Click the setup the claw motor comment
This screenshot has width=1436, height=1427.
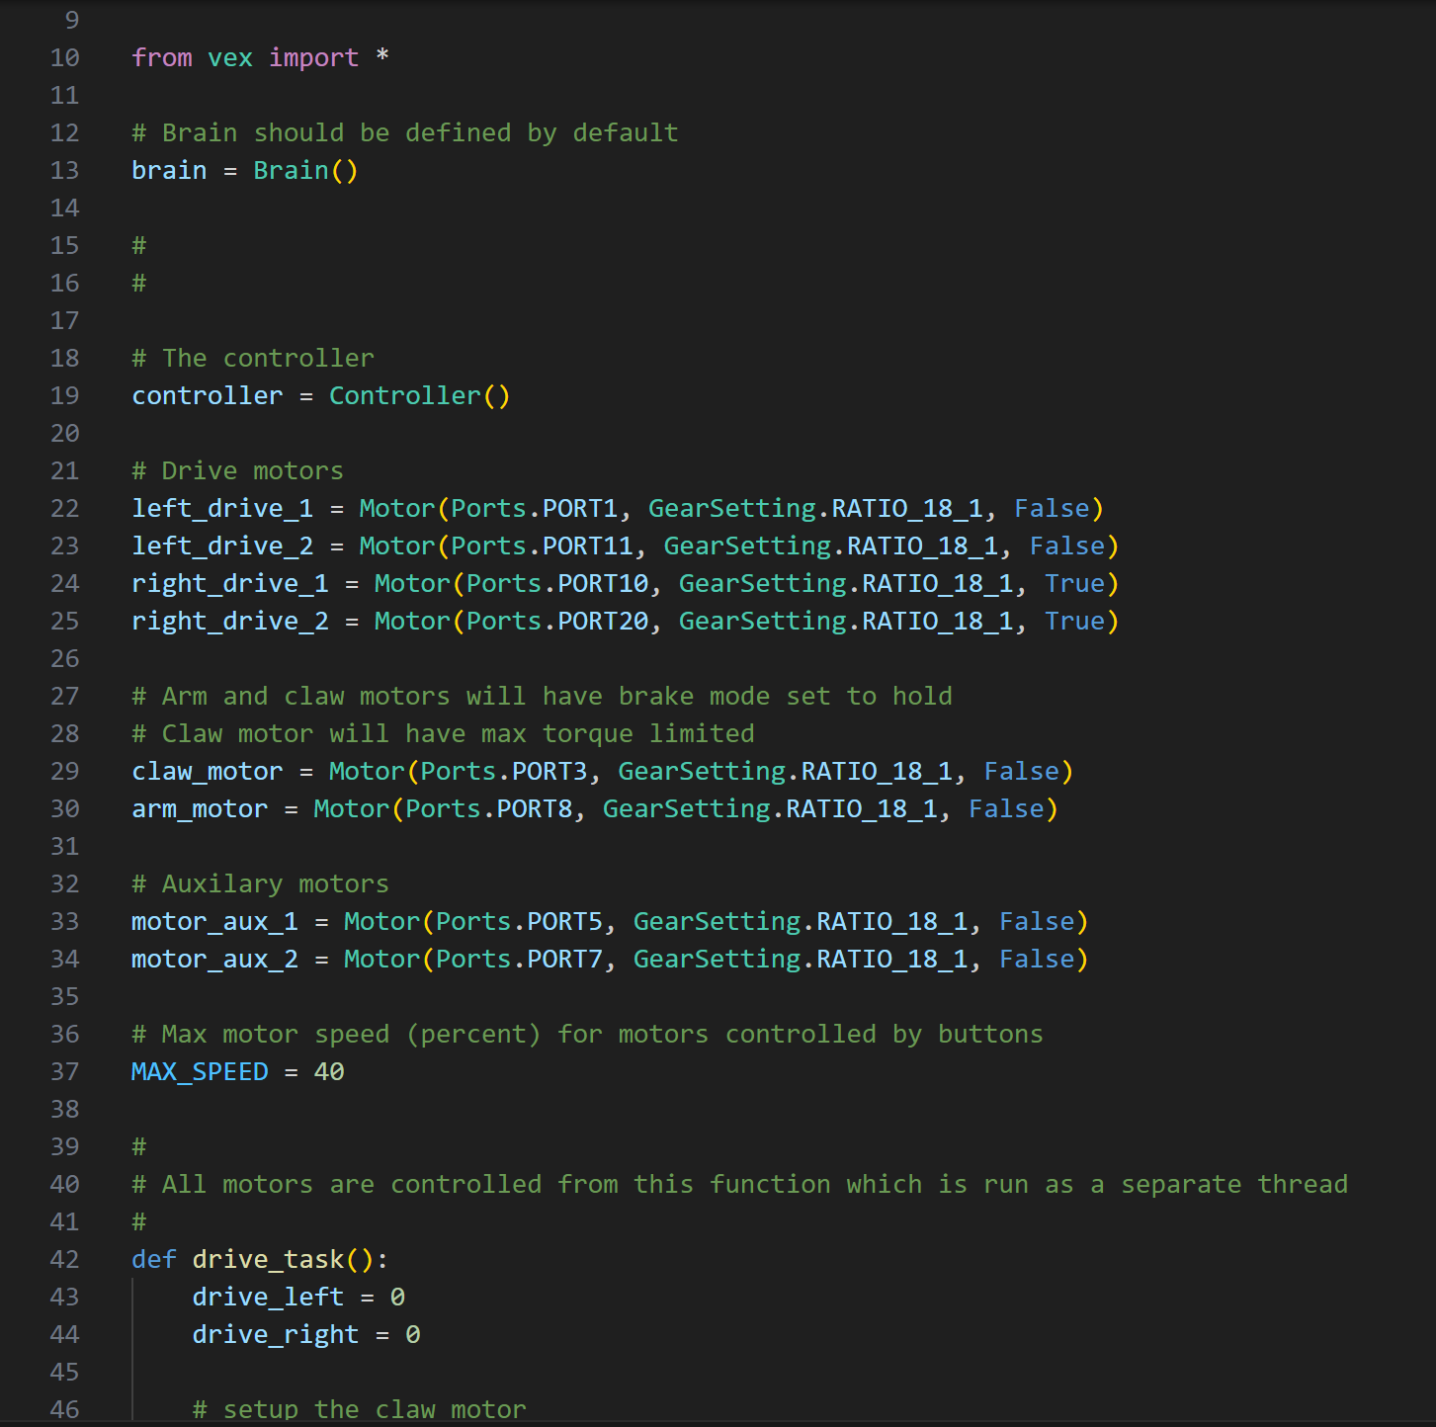pos(359,1408)
